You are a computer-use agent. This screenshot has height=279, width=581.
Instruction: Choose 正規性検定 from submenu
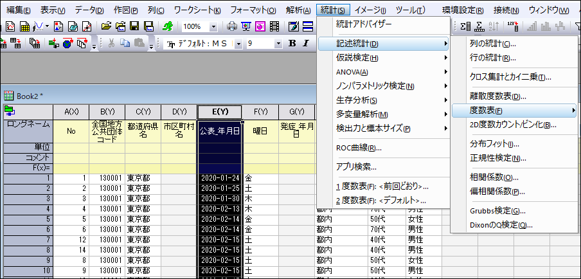coord(514,158)
